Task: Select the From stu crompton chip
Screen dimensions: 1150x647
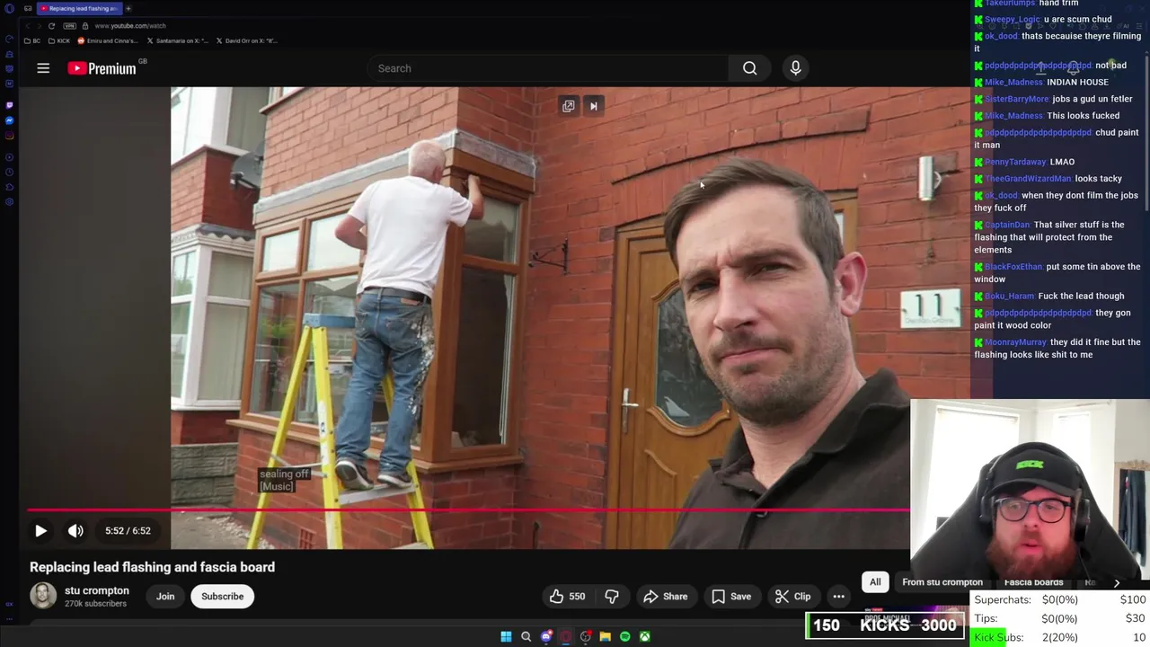Action: (942, 582)
